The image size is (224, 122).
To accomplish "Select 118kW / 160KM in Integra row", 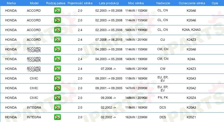I will coord(136,107).
